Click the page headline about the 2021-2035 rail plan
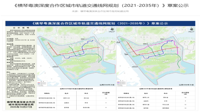This screenshot has height=112, width=200. tap(102, 6)
